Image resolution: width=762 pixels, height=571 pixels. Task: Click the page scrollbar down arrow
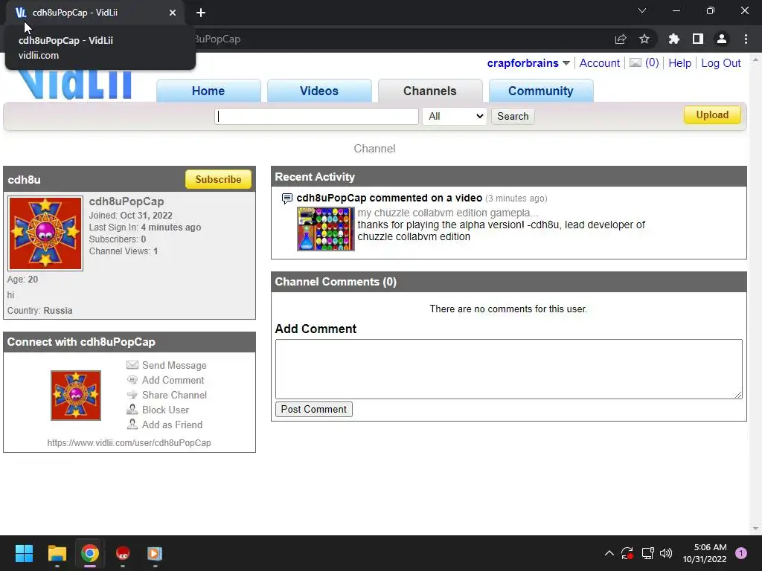pos(755,529)
